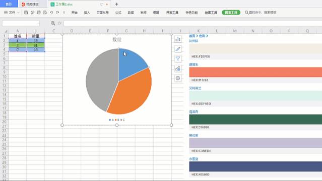Image resolution: width=322 pixels, height=181 pixels.
Task: Open the Chart Style brush button
Action: 178,49
